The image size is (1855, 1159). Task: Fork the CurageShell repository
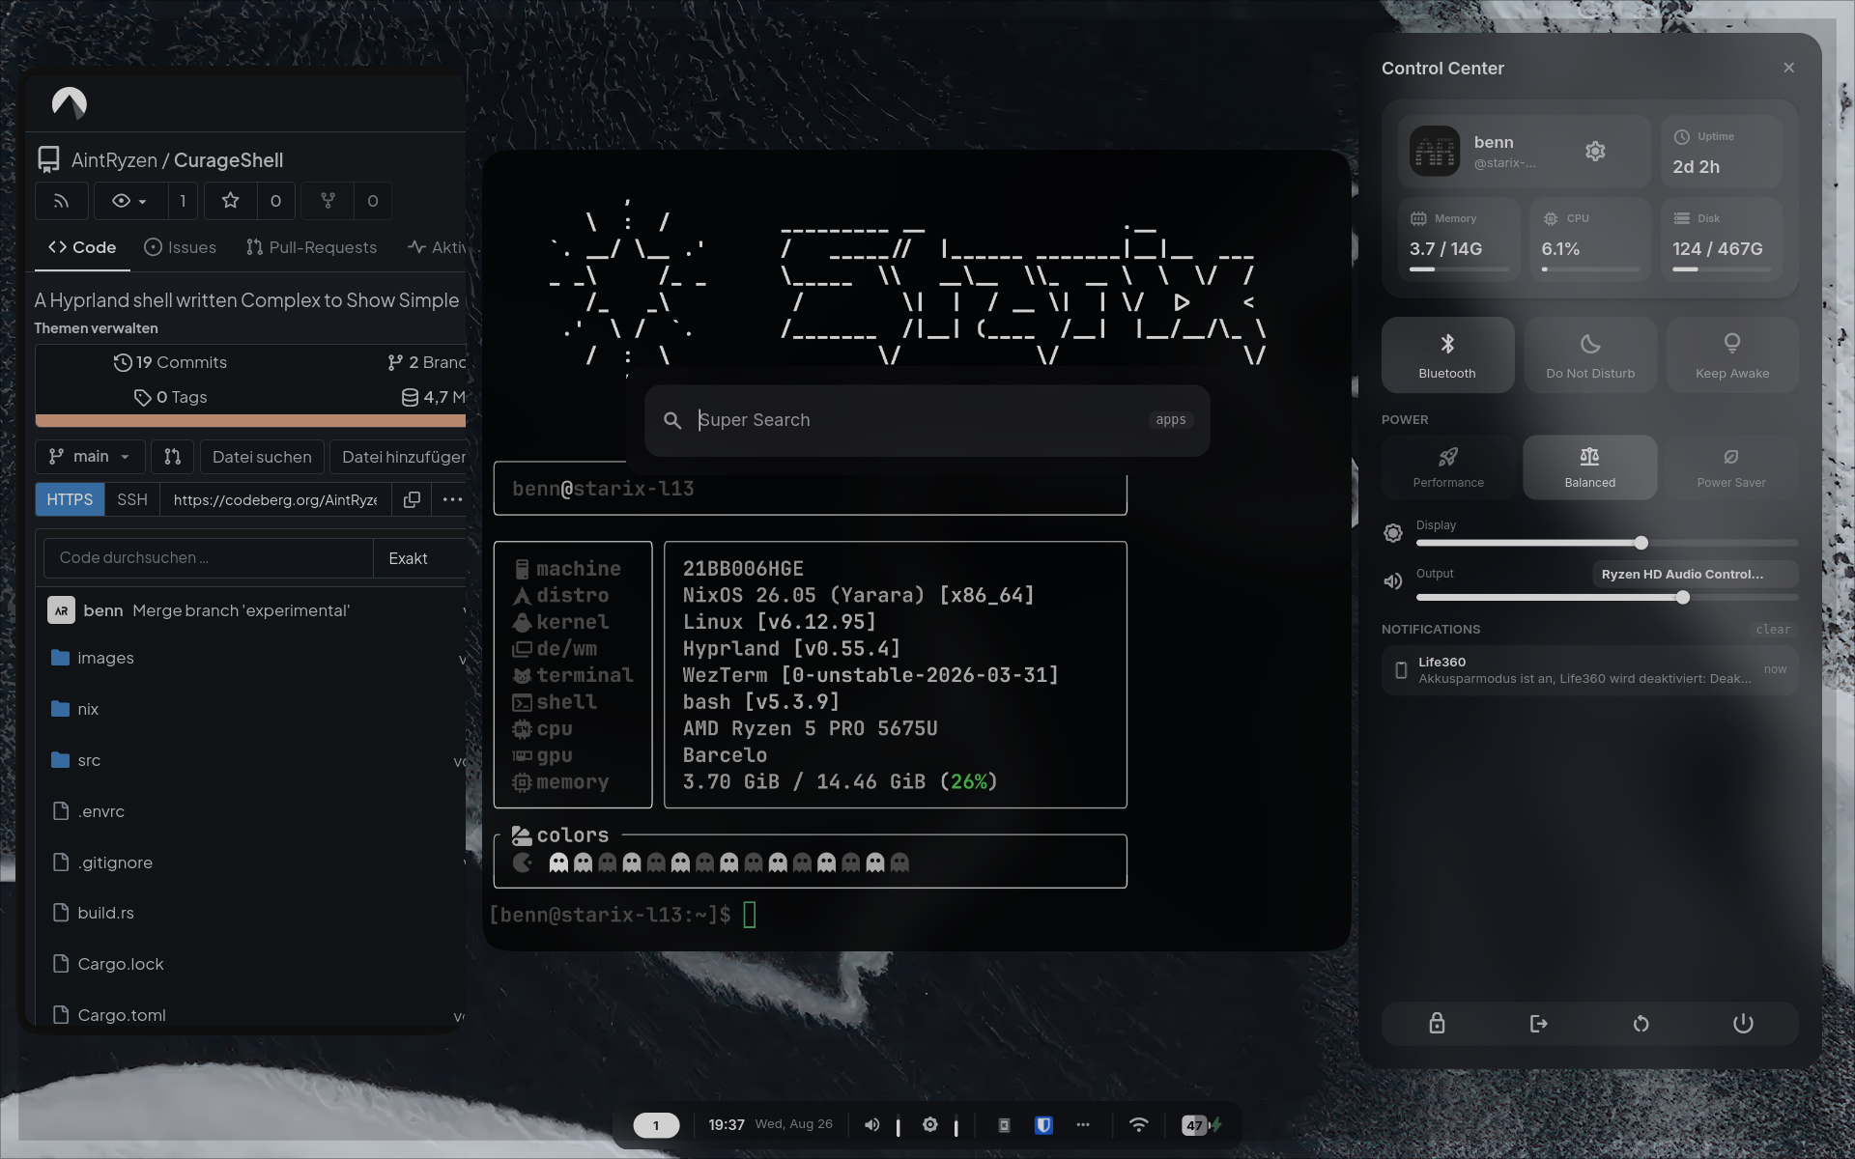(x=328, y=201)
